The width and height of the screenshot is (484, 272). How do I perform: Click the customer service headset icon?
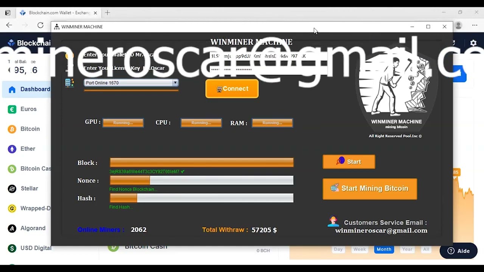pos(333,222)
